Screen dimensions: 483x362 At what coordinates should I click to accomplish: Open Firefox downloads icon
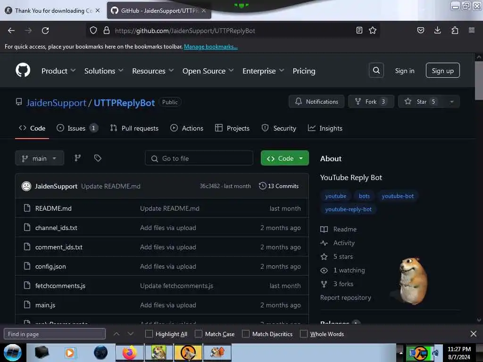(x=437, y=30)
